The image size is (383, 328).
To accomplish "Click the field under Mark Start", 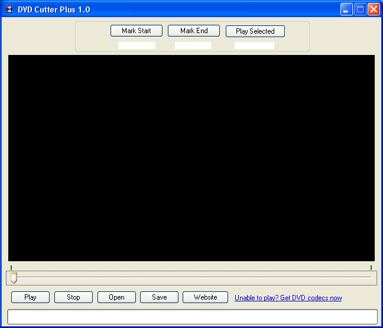I will [x=137, y=46].
